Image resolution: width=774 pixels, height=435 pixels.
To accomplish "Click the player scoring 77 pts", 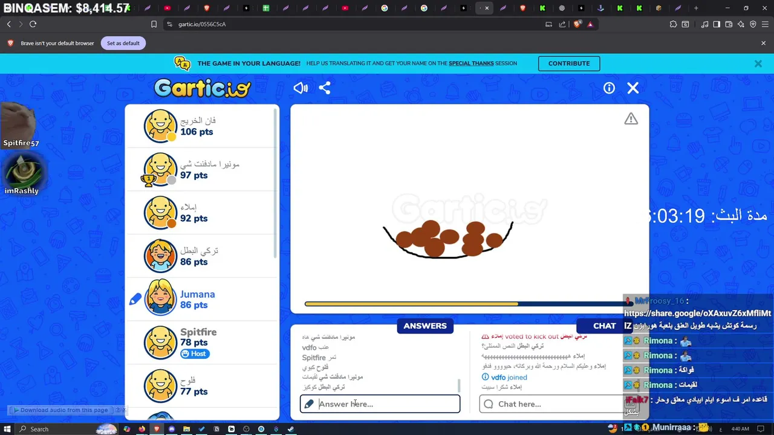I will pyautogui.click(x=201, y=386).
